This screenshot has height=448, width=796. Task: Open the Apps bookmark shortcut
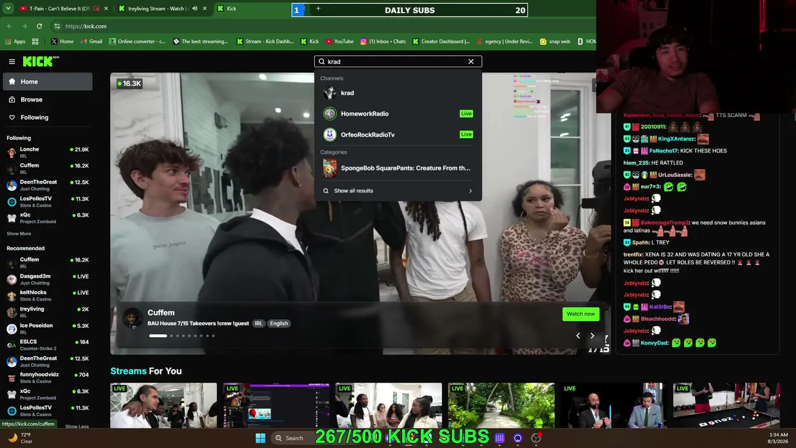[16, 42]
